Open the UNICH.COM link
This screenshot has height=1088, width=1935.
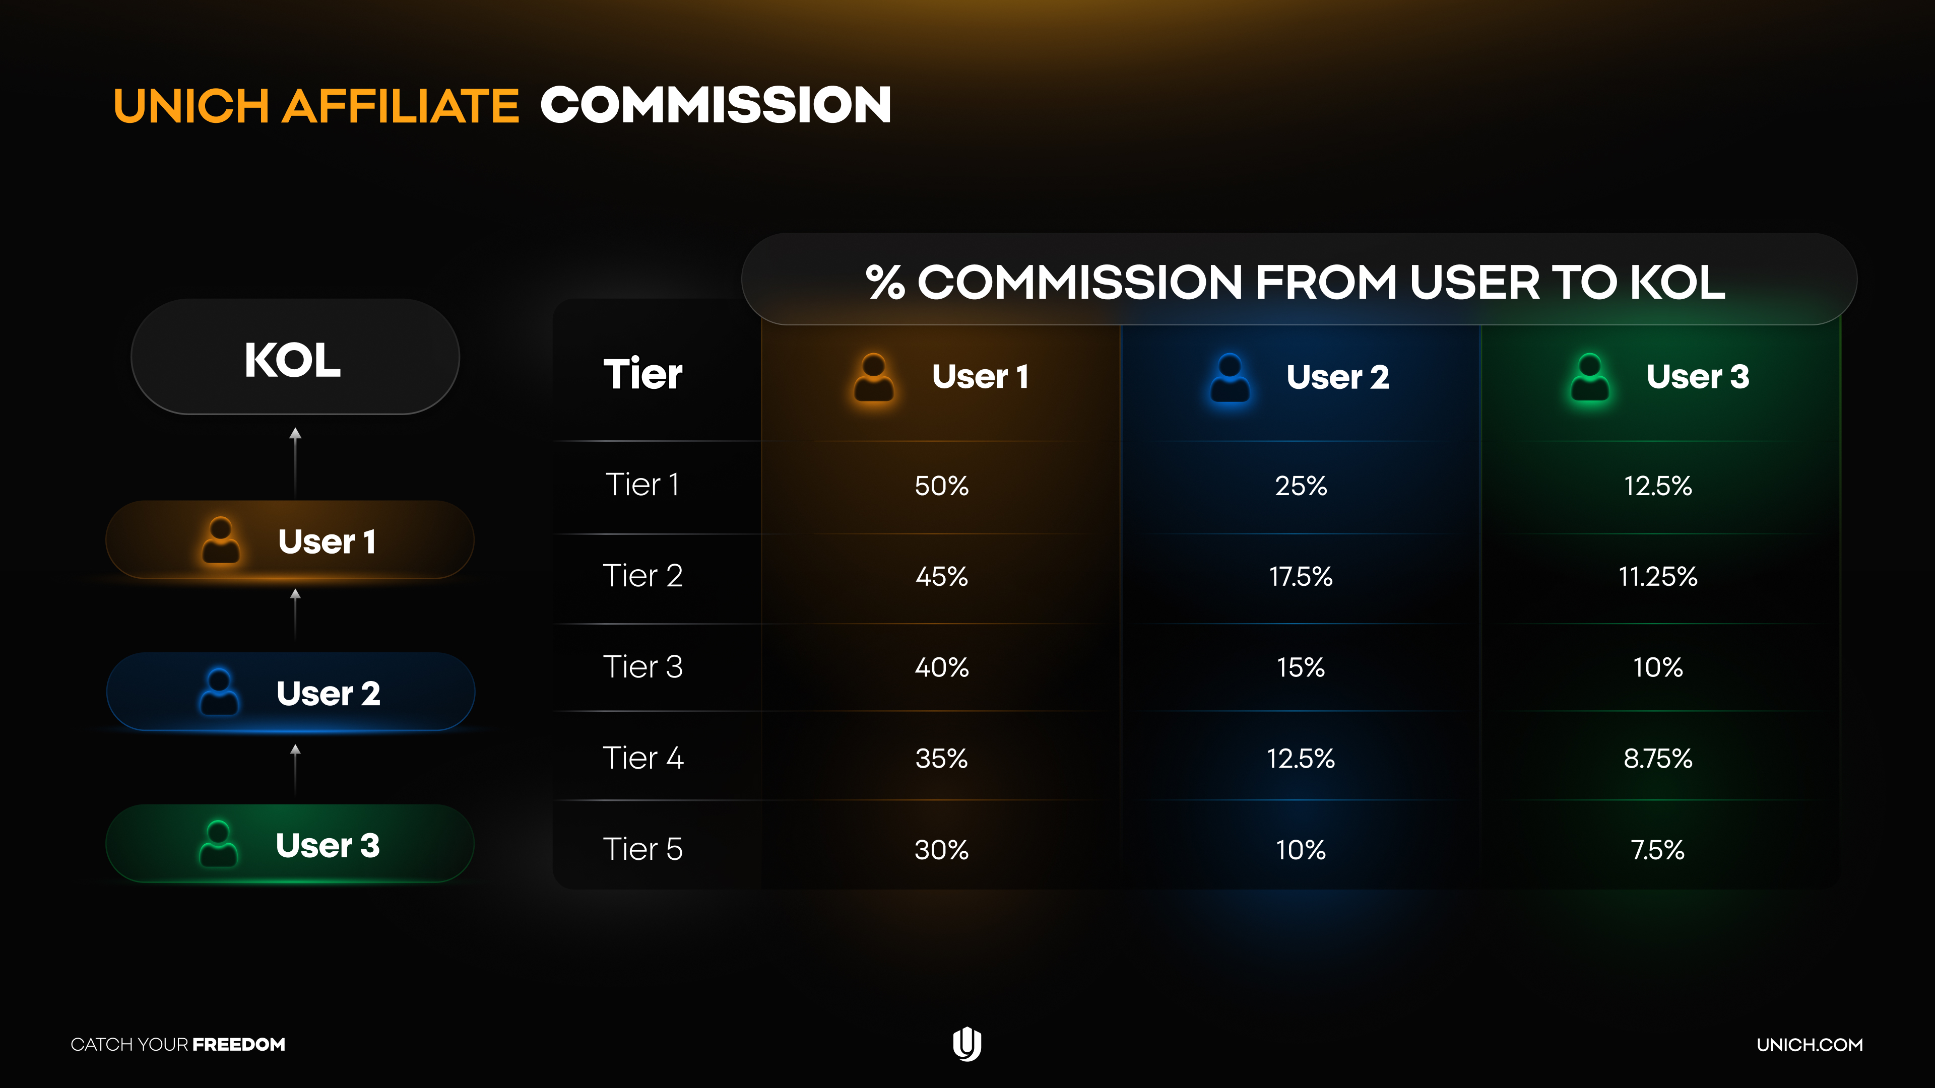click(x=1809, y=1045)
